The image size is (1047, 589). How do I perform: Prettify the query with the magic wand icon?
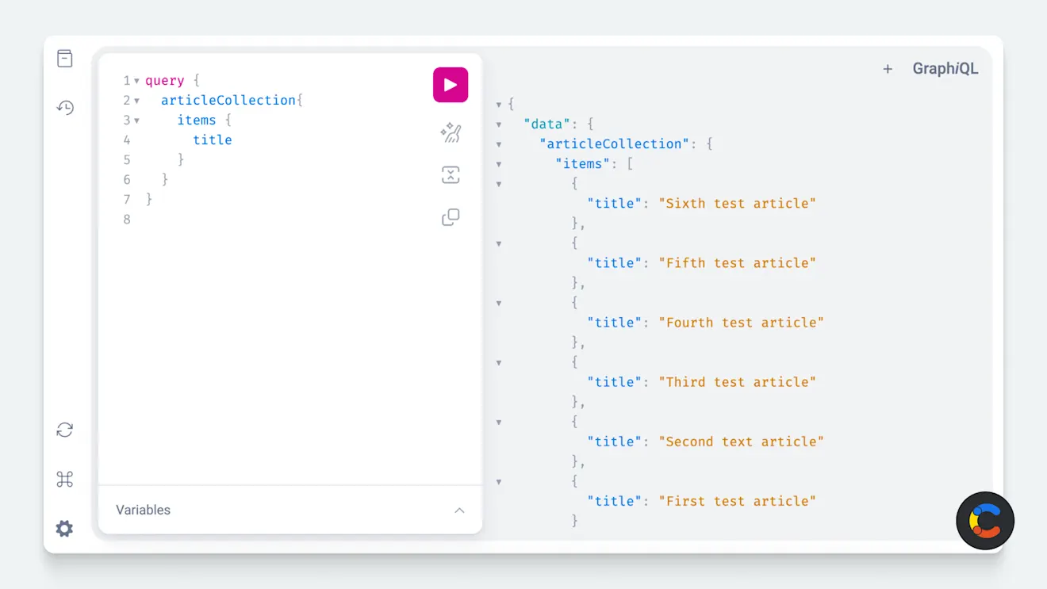pyautogui.click(x=451, y=132)
